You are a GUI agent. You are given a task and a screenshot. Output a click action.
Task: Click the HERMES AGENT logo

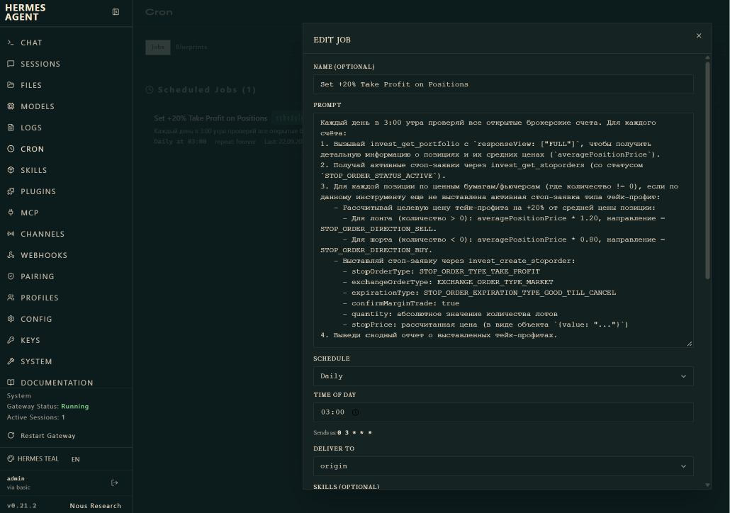click(x=25, y=13)
